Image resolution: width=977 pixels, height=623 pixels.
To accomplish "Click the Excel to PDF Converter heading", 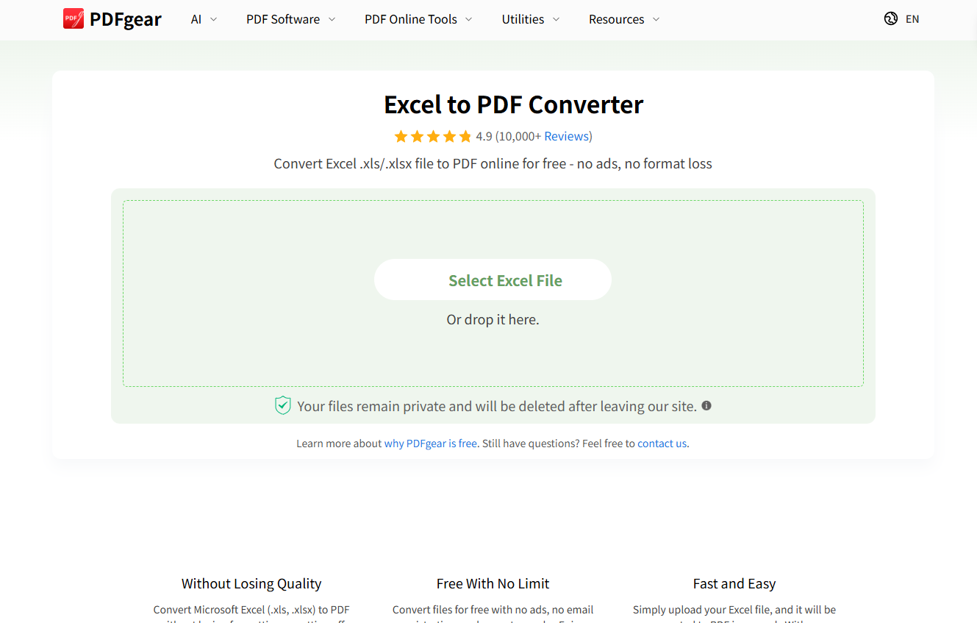I will pos(514,104).
